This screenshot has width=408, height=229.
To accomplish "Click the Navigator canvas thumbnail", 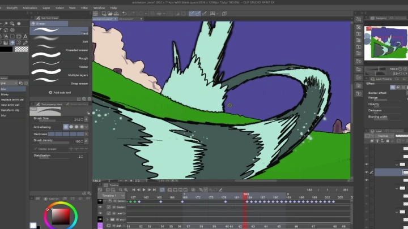I will click(386, 43).
